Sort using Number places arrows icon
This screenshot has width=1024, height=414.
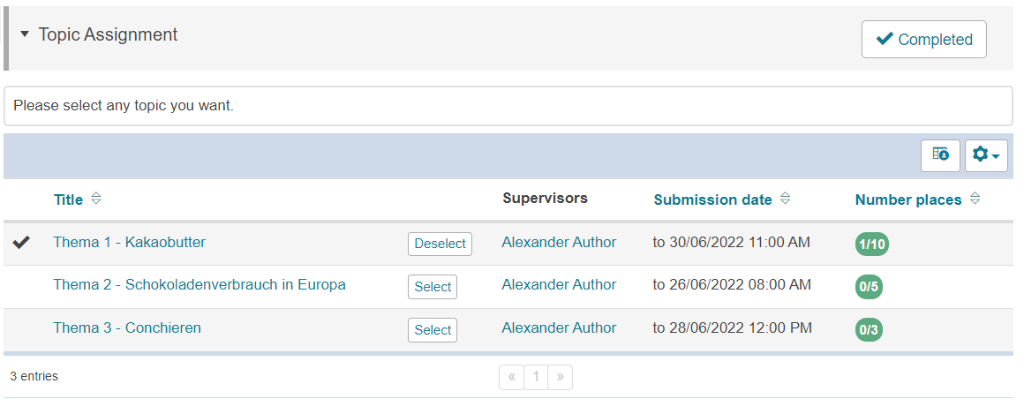click(x=975, y=199)
